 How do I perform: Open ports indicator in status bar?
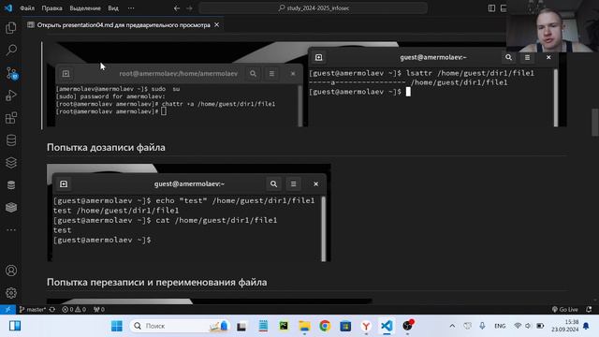pos(99,310)
